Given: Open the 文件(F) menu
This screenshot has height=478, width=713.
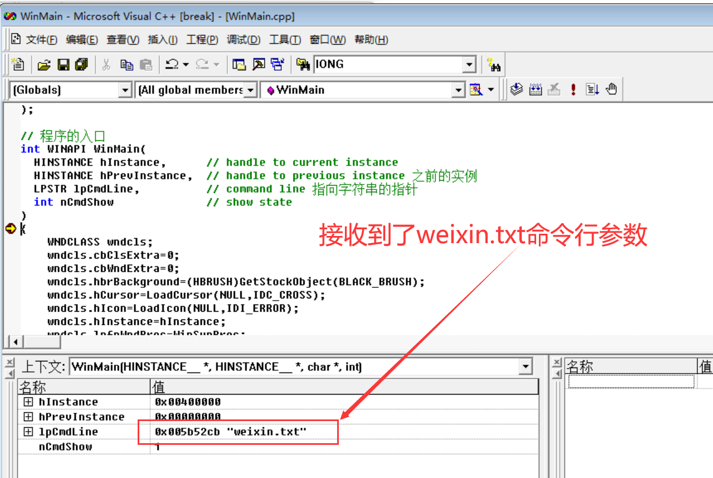Looking at the screenshot, I should pyautogui.click(x=41, y=40).
